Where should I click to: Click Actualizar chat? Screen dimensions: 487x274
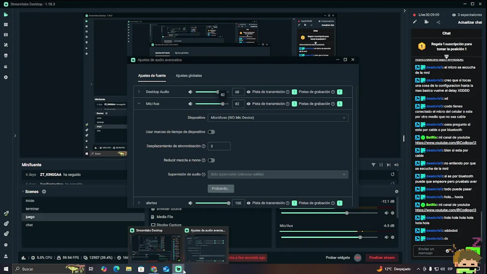tap(470, 22)
